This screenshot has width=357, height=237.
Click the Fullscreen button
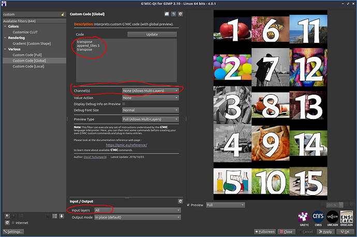pos(265,231)
